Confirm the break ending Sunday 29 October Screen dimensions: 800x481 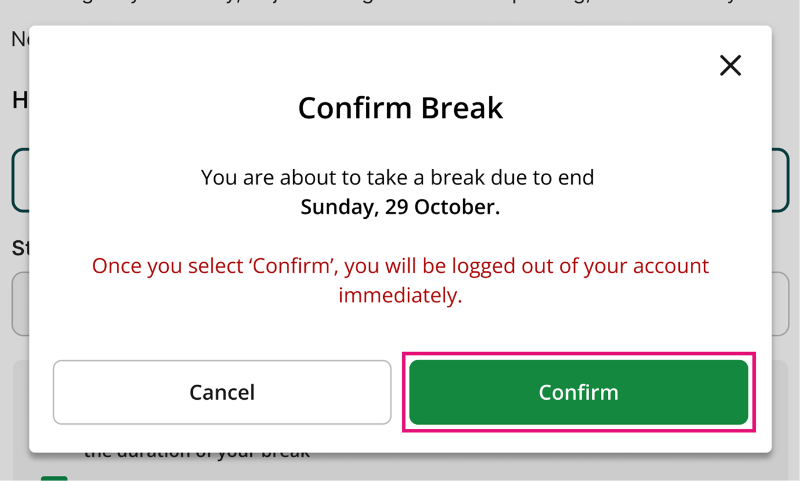tap(578, 392)
